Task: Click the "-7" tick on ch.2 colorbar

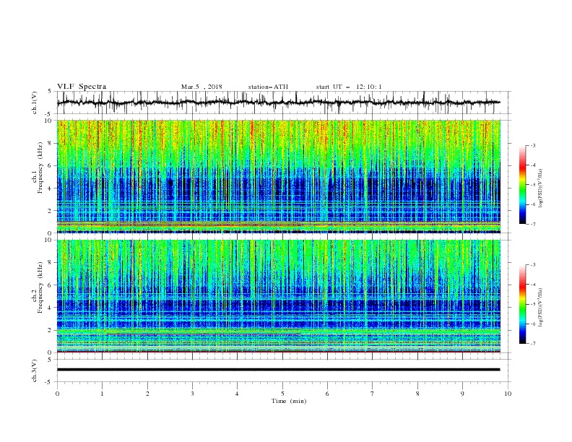Action: coord(533,343)
